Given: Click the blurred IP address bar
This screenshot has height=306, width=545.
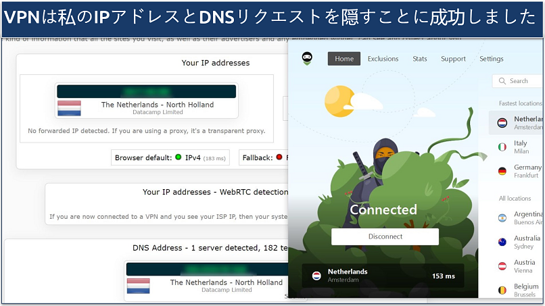Looking at the screenshot, I should (146, 91).
